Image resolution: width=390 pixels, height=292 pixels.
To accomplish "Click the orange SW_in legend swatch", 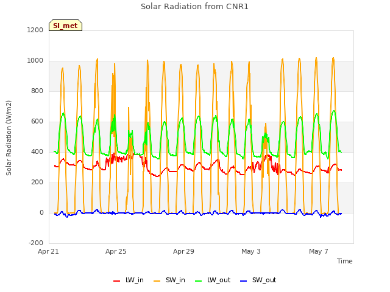I will 157,281.
